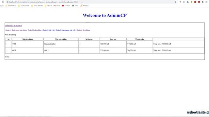Open the Google Translate extension icon
The image size is (209, 117).
(188, 2)
